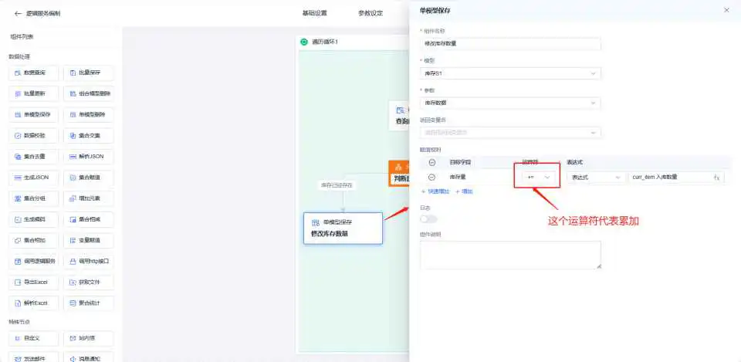Click the 库存已经存在 branch label

337,185
